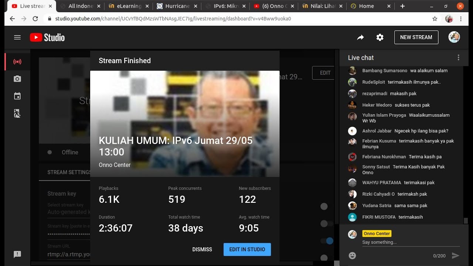
Task: Toggle the top grey switch behind the dialog
Action: [x=324, y=207]
